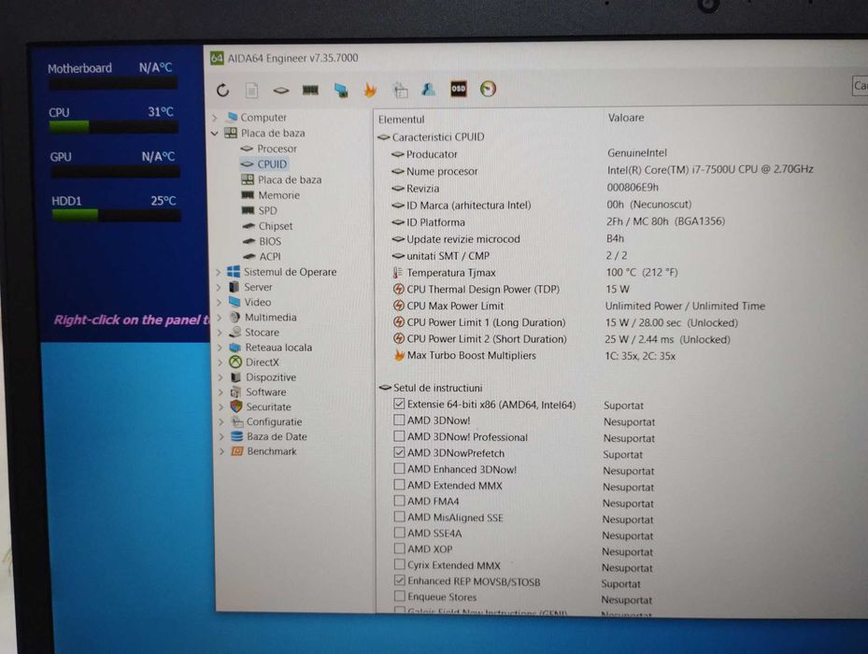Screen dimensions: 868x654
Task: Click the gauge benchmark icon in toolbar
Action: point(488,89)
